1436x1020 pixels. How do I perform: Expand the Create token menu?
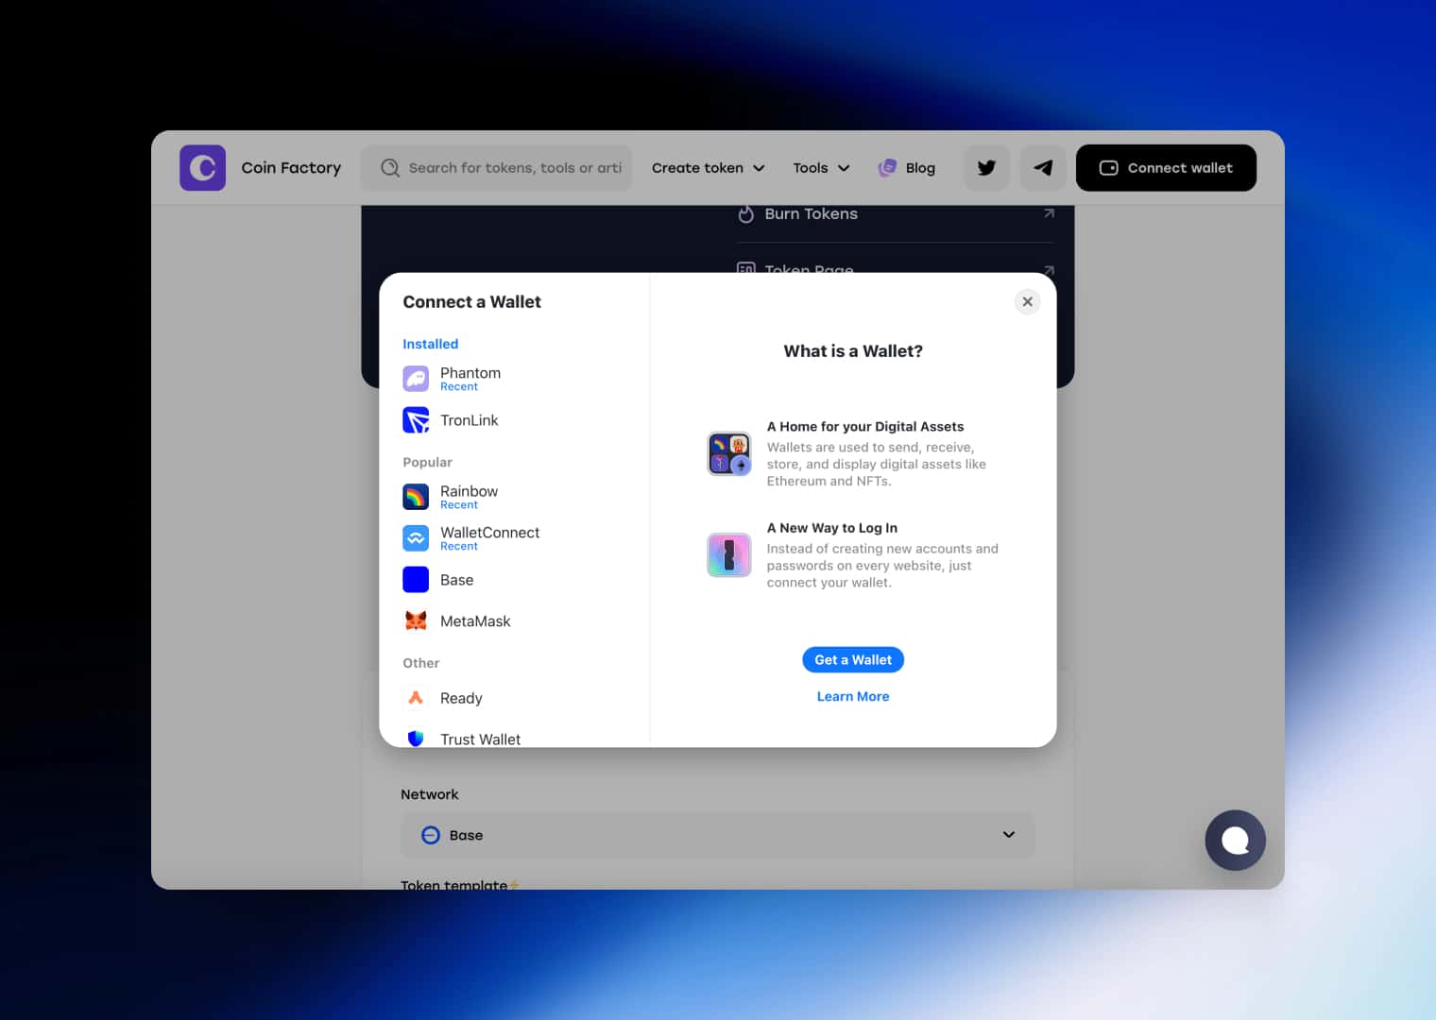click(708, 168)
